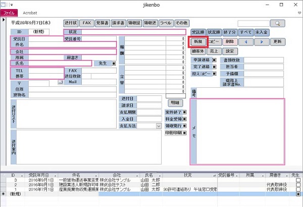Toggle the 申請連絡 checkbox
This screenshot has height=207, width=303.
[214, 60]
